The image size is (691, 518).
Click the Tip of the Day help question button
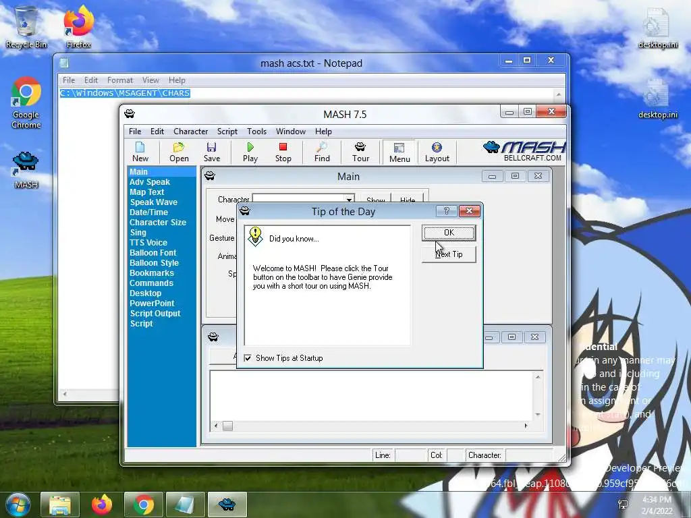[x=446, y=211]
